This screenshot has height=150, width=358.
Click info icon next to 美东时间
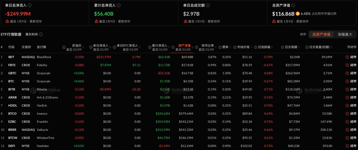(41, 35)
